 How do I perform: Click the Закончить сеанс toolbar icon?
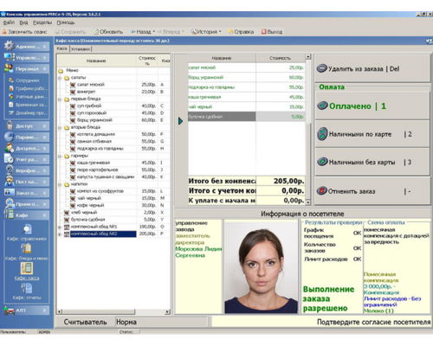point(4,32)
